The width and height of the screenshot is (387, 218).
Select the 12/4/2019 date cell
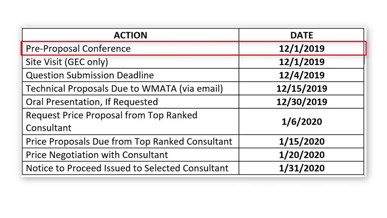[x=301, y=75]
